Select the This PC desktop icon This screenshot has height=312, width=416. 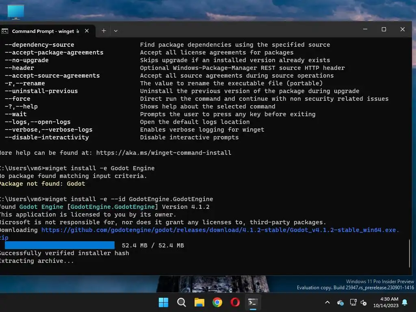[16, 12]
